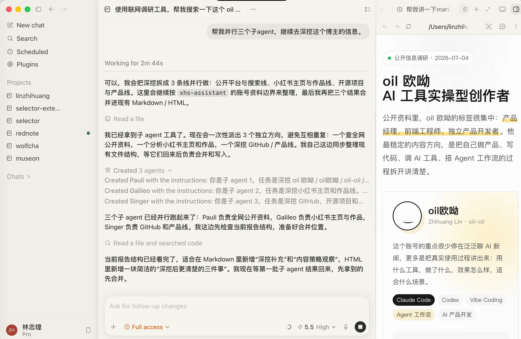The height and width of the screenshot is (339, 521).
Task: Click the microphone voice input icon
Action: click(x=346, y=327)
